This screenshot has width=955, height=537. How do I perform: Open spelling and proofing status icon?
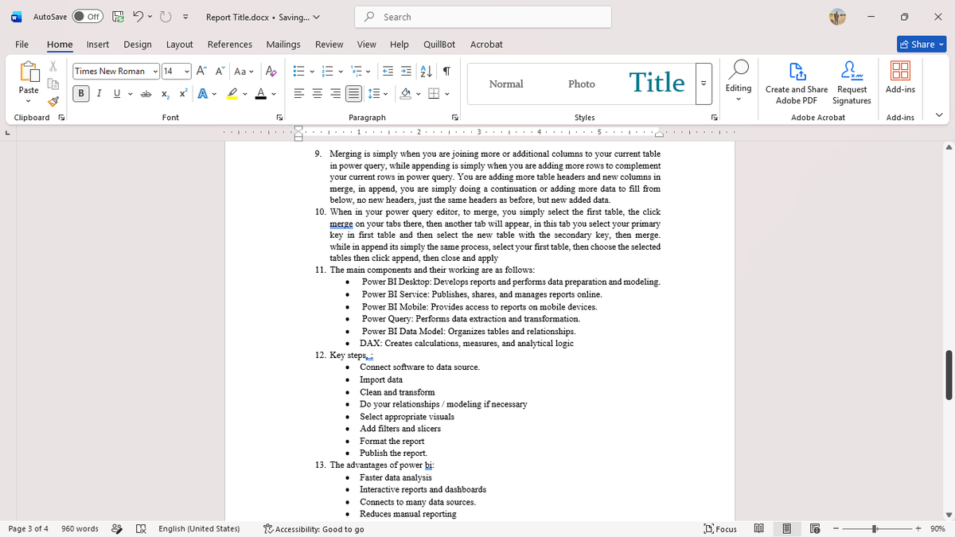click(141, 529)
